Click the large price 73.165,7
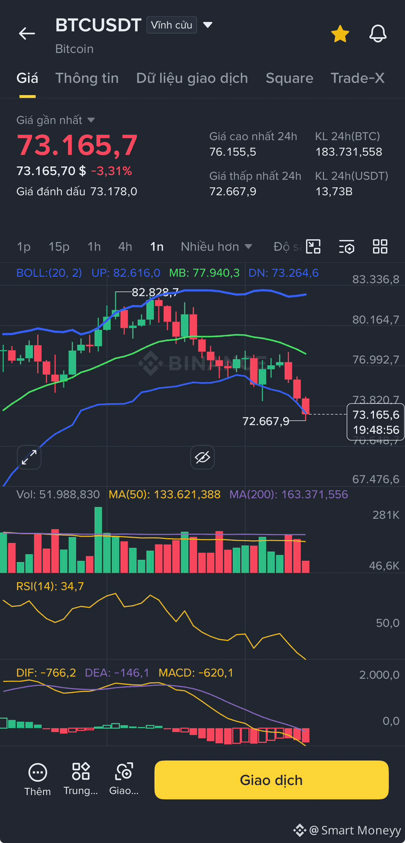The width and height of the screenshot is (405, 843). tap(77, 146)
